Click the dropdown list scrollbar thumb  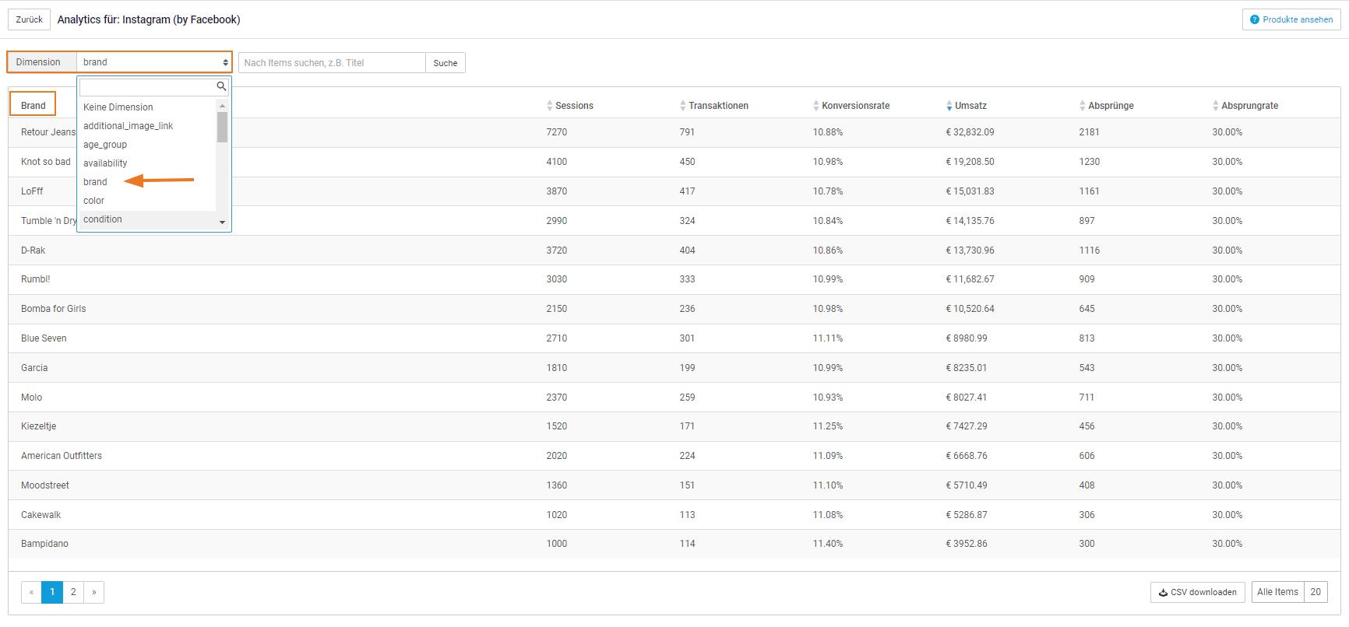pos(222,128)
